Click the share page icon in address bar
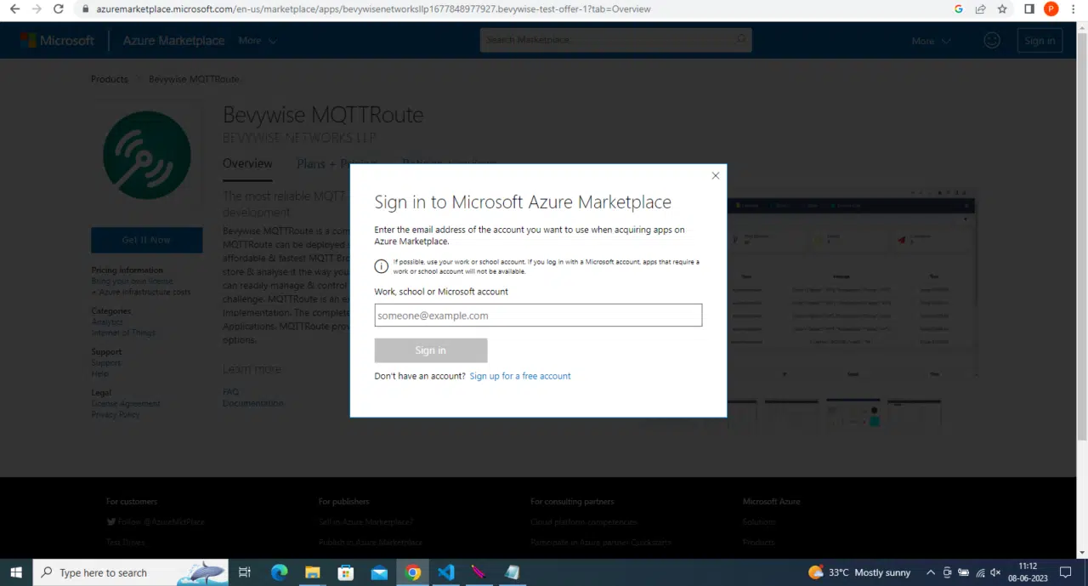 [x=980, y=9]
